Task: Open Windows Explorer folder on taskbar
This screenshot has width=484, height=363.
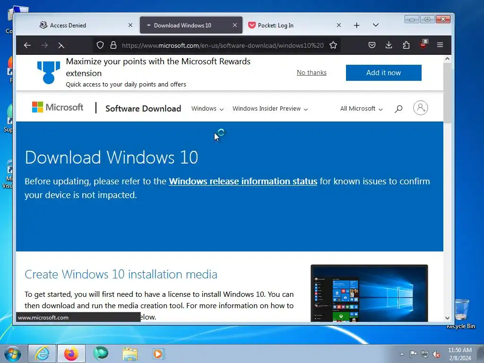Action: pyautogui.click(x=130, y=354)
